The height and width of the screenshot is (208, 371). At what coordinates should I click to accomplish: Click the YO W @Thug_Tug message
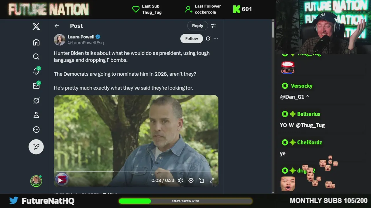(x=302, y=125)
